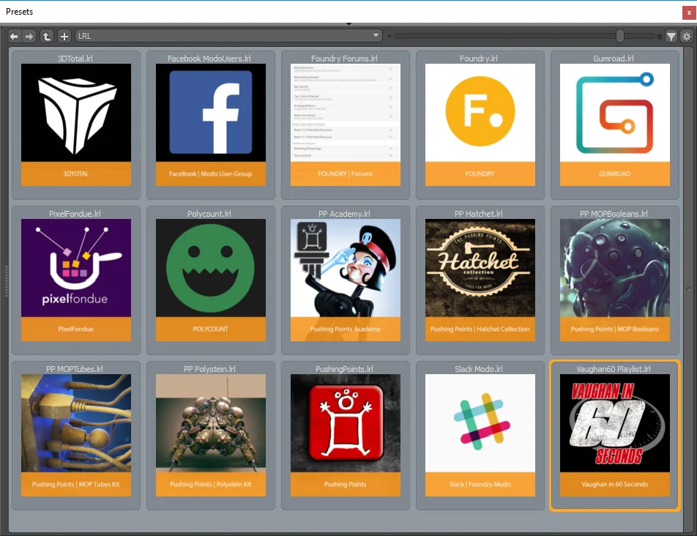Click Pushing Points | MOP Booleans caption
The height and width of the screenshot is (536, 697).
[x=615, y=329]
